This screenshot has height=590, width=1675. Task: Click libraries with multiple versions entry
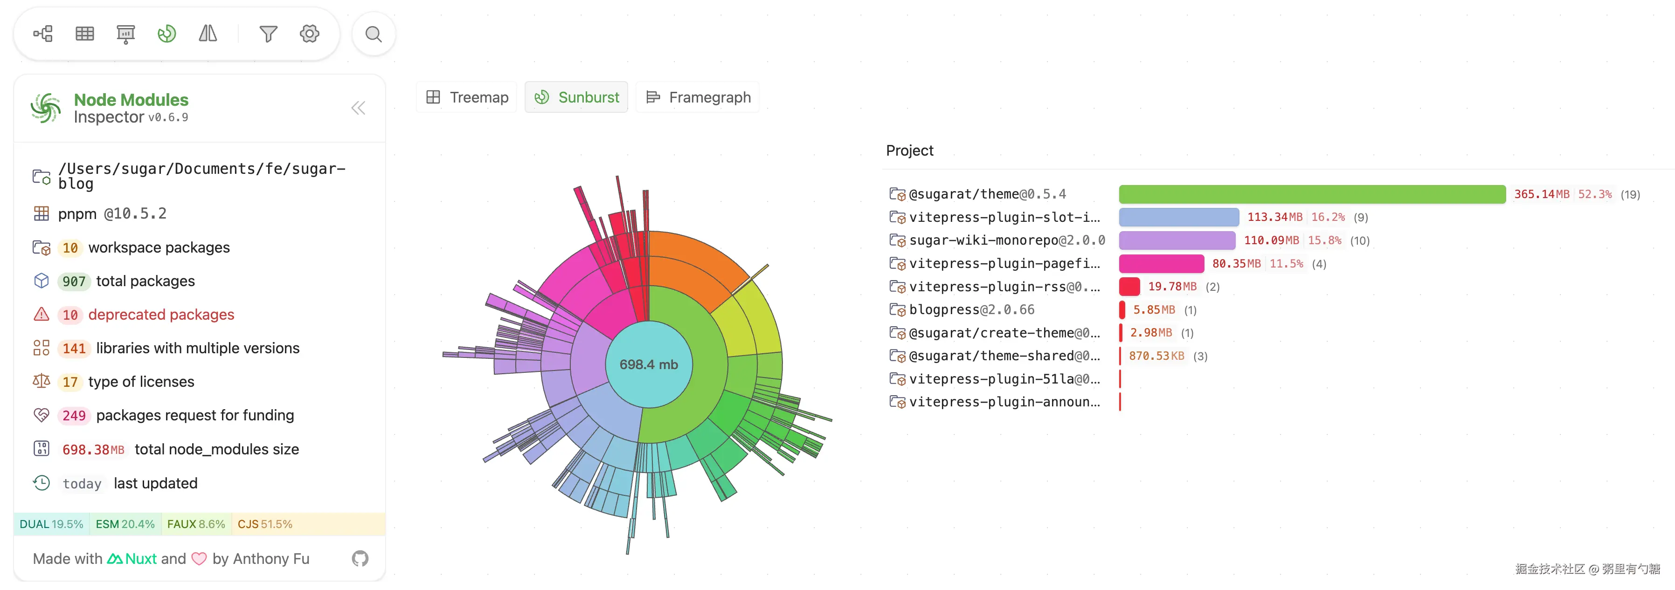197,348
